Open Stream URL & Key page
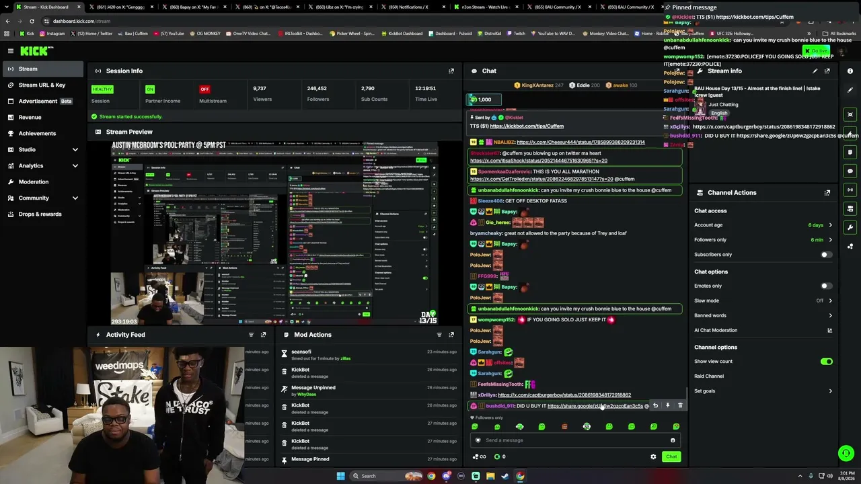Image resolution: width=861 pixels, height=484 pixels. (x=42, y=85)
